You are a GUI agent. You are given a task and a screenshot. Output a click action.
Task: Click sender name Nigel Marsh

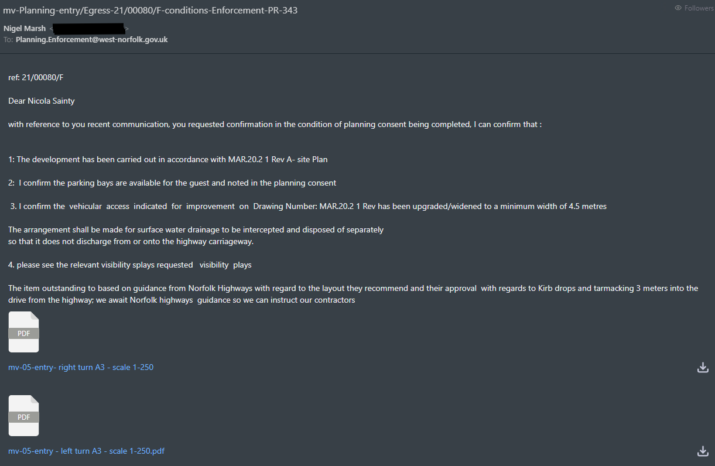point(25,29)
